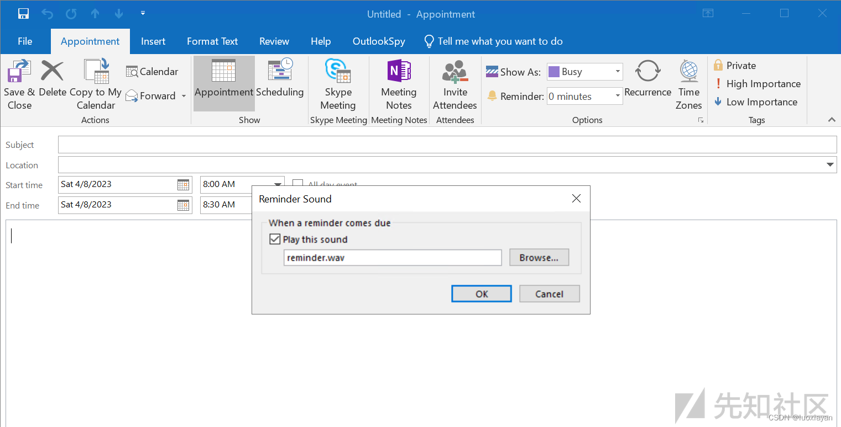
Task: Expand the Location dropdown arrow
Action: point(830,165)
